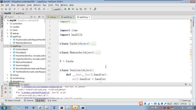
Task: Collapse the app02.py tree node
Action: click(8, 46)
